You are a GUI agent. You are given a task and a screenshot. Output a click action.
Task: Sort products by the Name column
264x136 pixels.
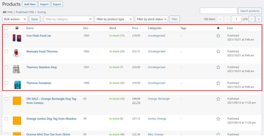point(30,28)
